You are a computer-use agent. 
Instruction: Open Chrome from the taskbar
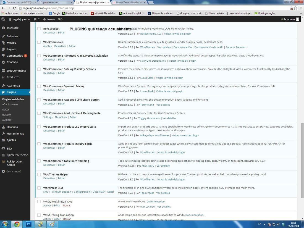click(x=17, y=224)
